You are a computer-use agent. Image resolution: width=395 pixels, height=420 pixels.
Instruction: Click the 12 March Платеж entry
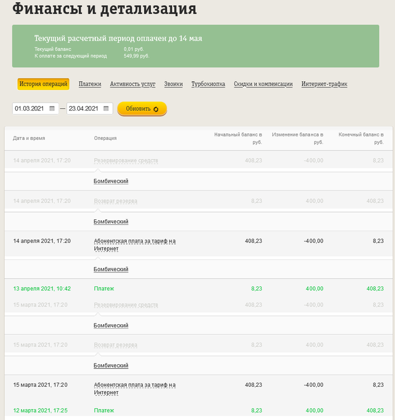[104, 410]
